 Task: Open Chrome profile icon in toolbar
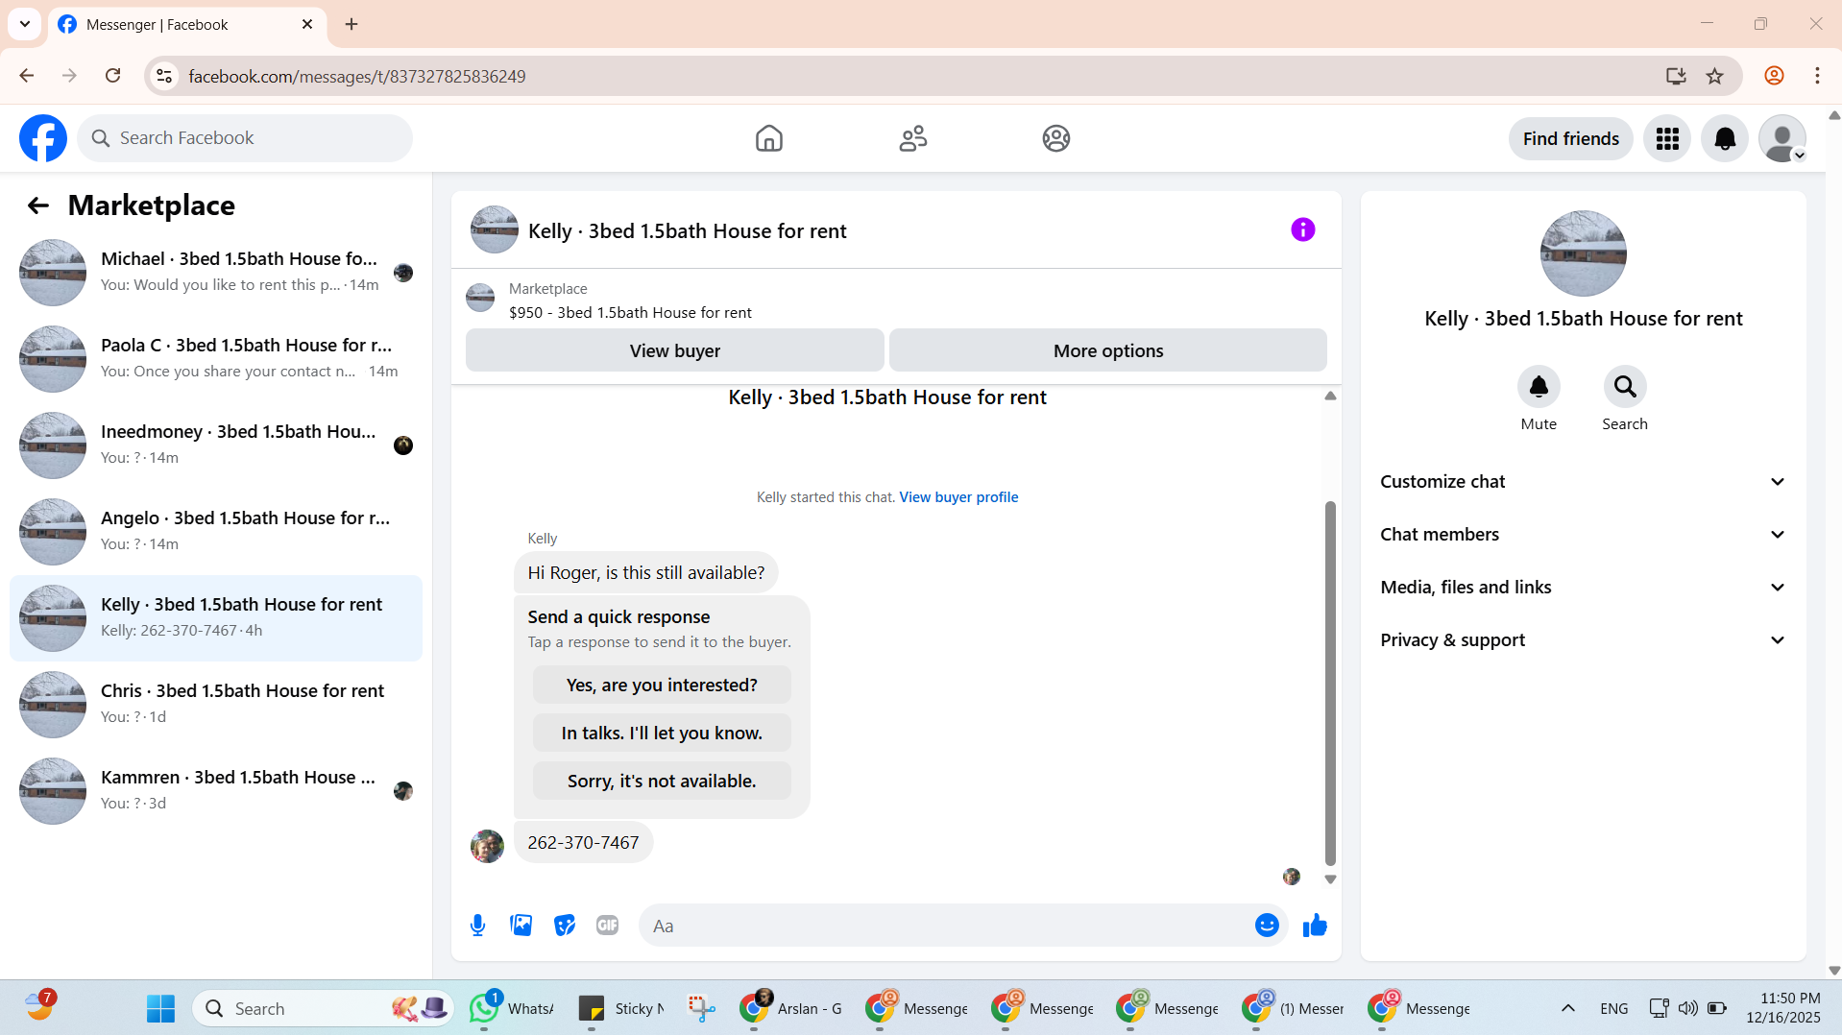click(1774, 76)
